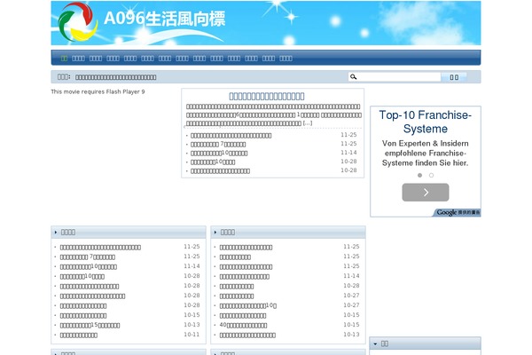Click inside the search text field
The width and height of the screenshot is (532, 355).
399,77
